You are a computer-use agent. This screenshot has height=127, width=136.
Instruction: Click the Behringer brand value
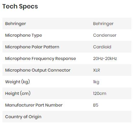click(x=103, y=24)
